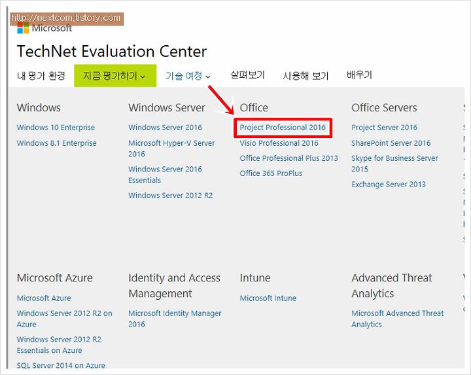
Task: Click the Office Servers category heading
Action: (x=385, y=107)
